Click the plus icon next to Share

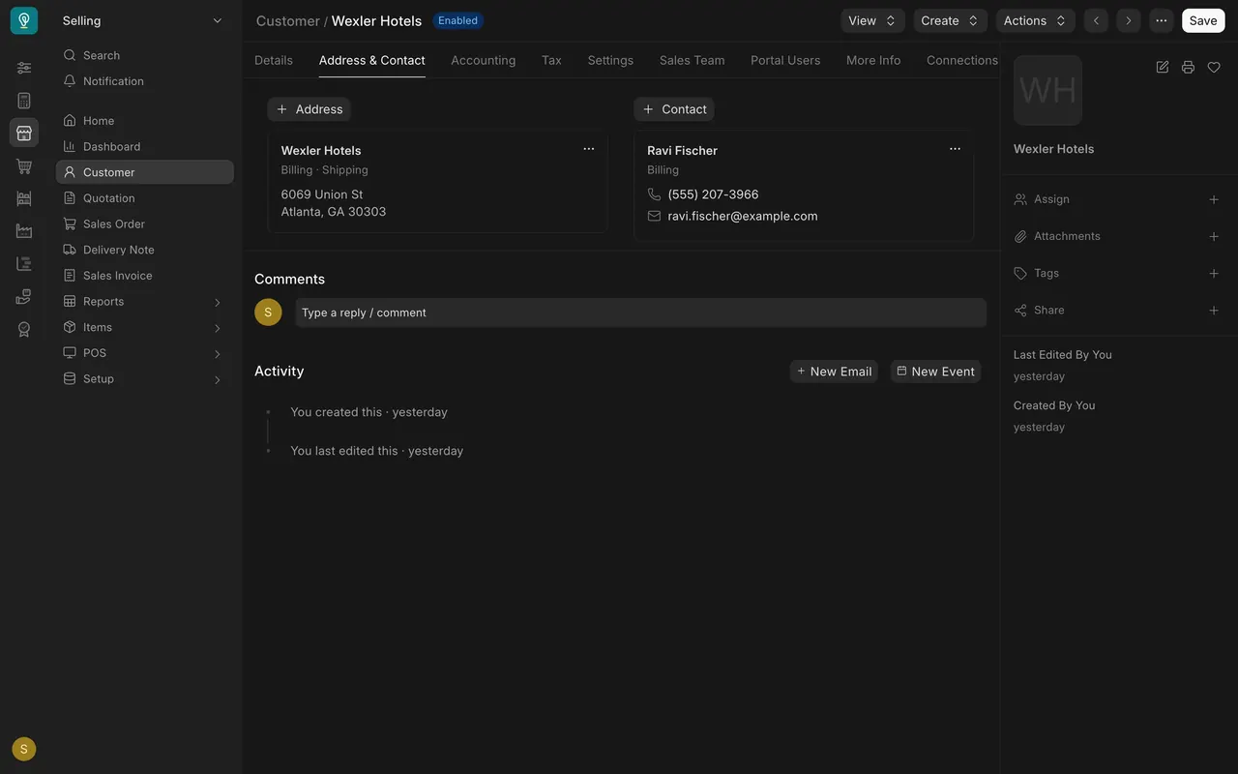[x=1214, y=311]
